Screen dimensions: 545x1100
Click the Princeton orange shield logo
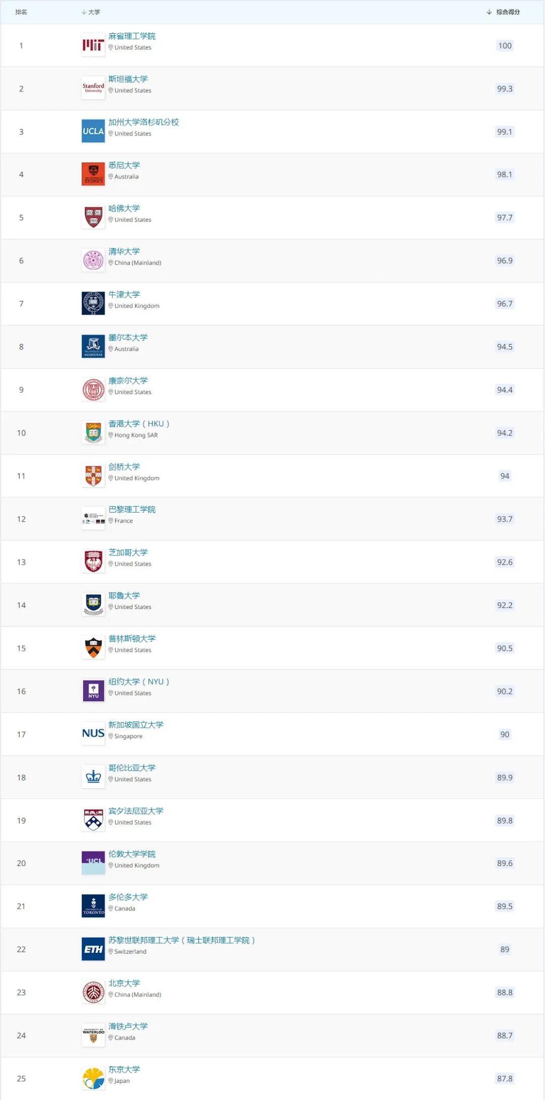[93, 648]
